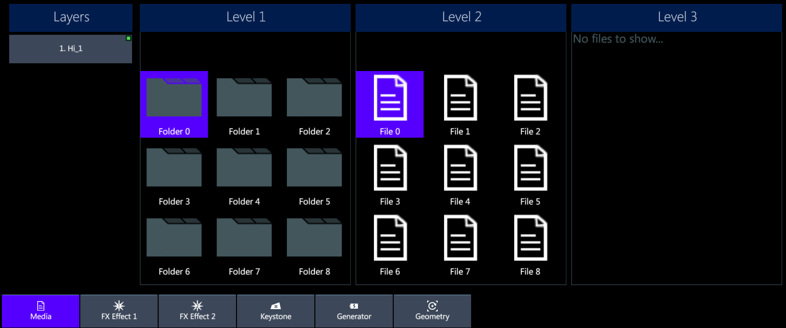Select File 2 in Level 2
Screen dimensions: 786x328
tap(530, 104)
